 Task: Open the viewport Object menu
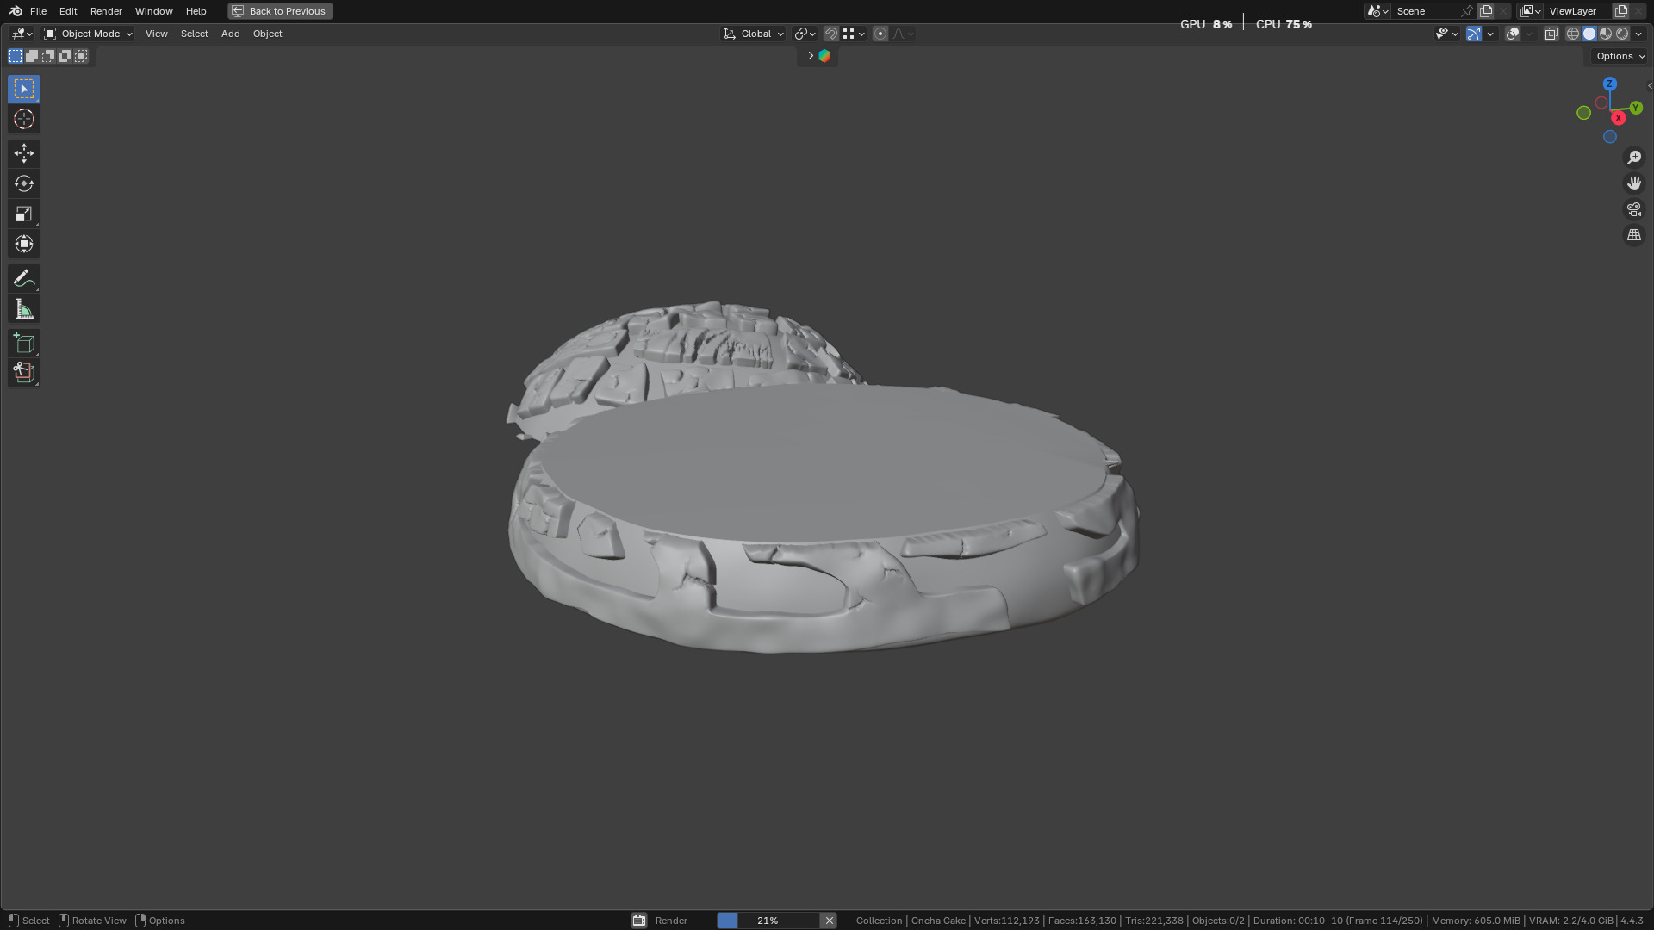point(267,34)
